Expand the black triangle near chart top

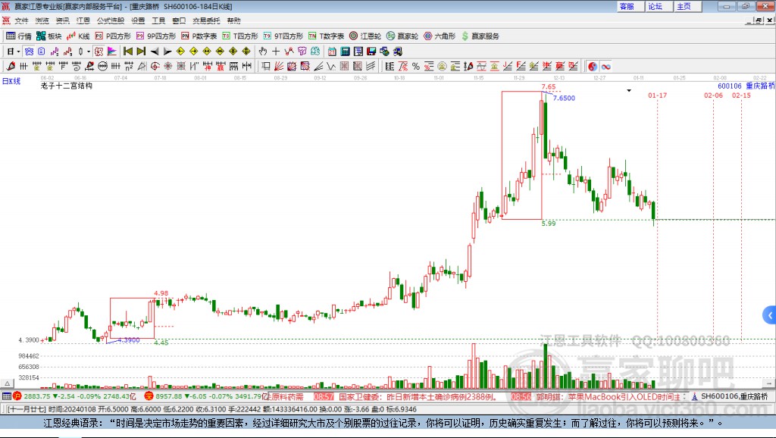tap(629, 91)
